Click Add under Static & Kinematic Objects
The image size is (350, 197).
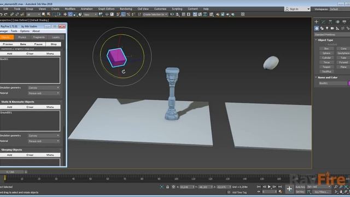pyautogui.click(x=9, y=107)
